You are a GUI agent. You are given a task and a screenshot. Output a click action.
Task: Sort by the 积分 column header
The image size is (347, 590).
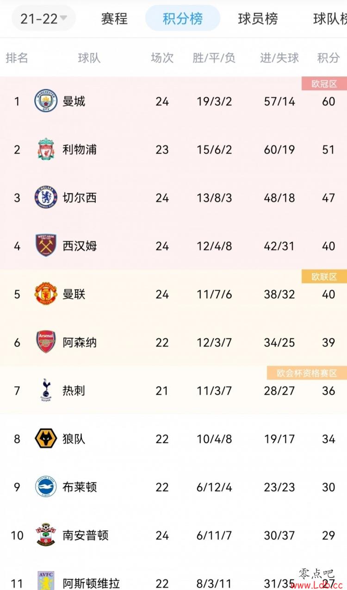coord(328,58)
